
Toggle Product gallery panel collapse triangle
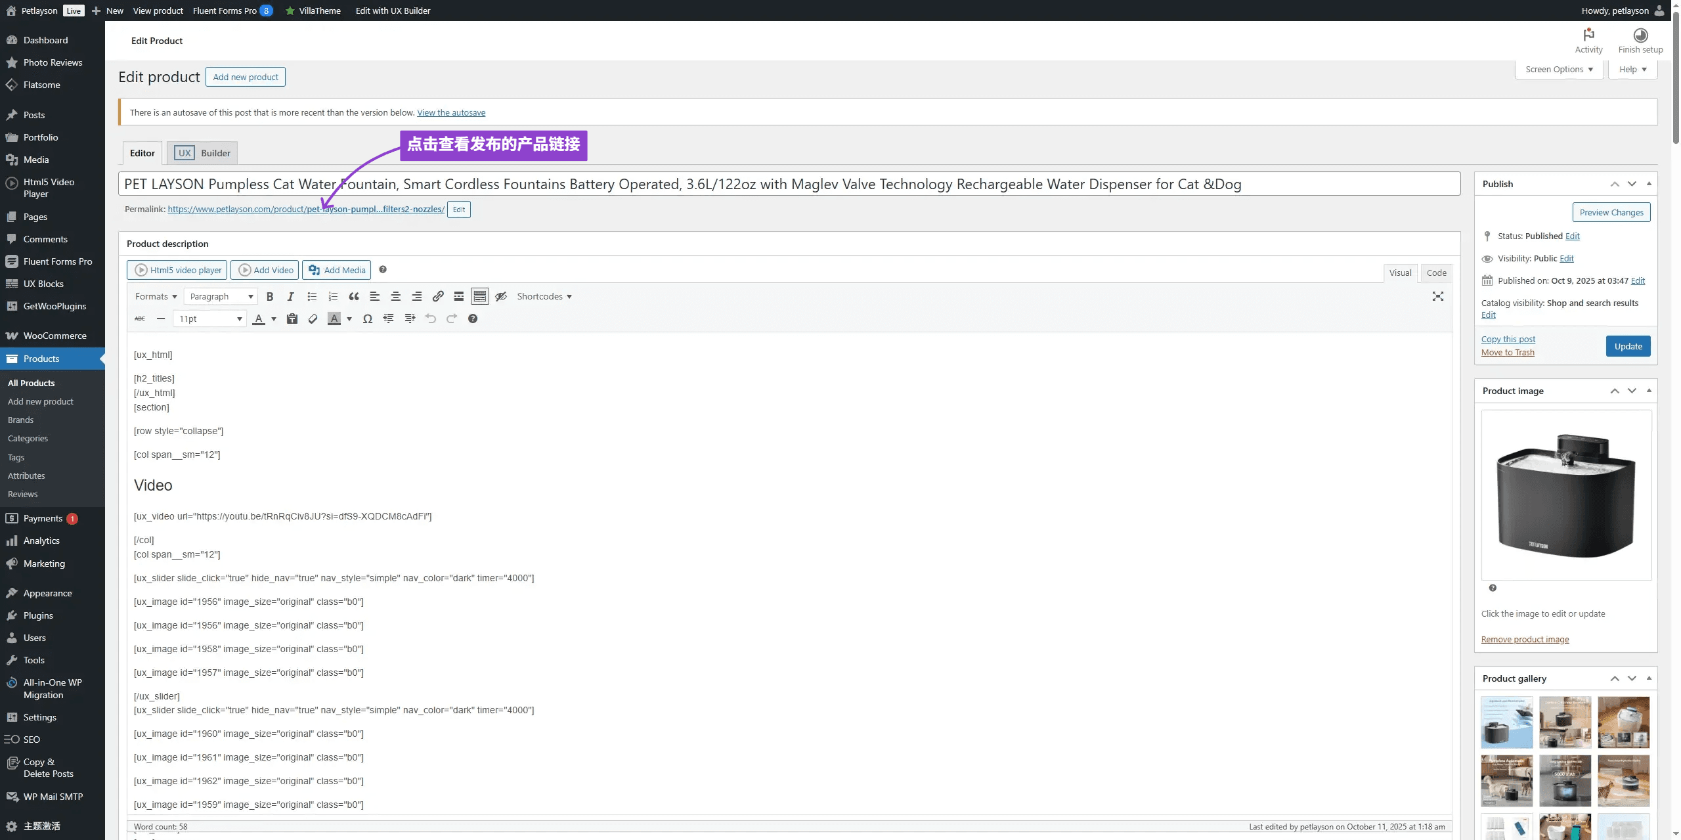coord(1649,678)
